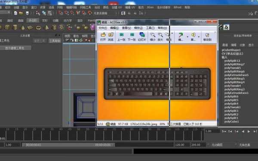Go to next image in ACDSee
The image size is (258, 161).
132,36
